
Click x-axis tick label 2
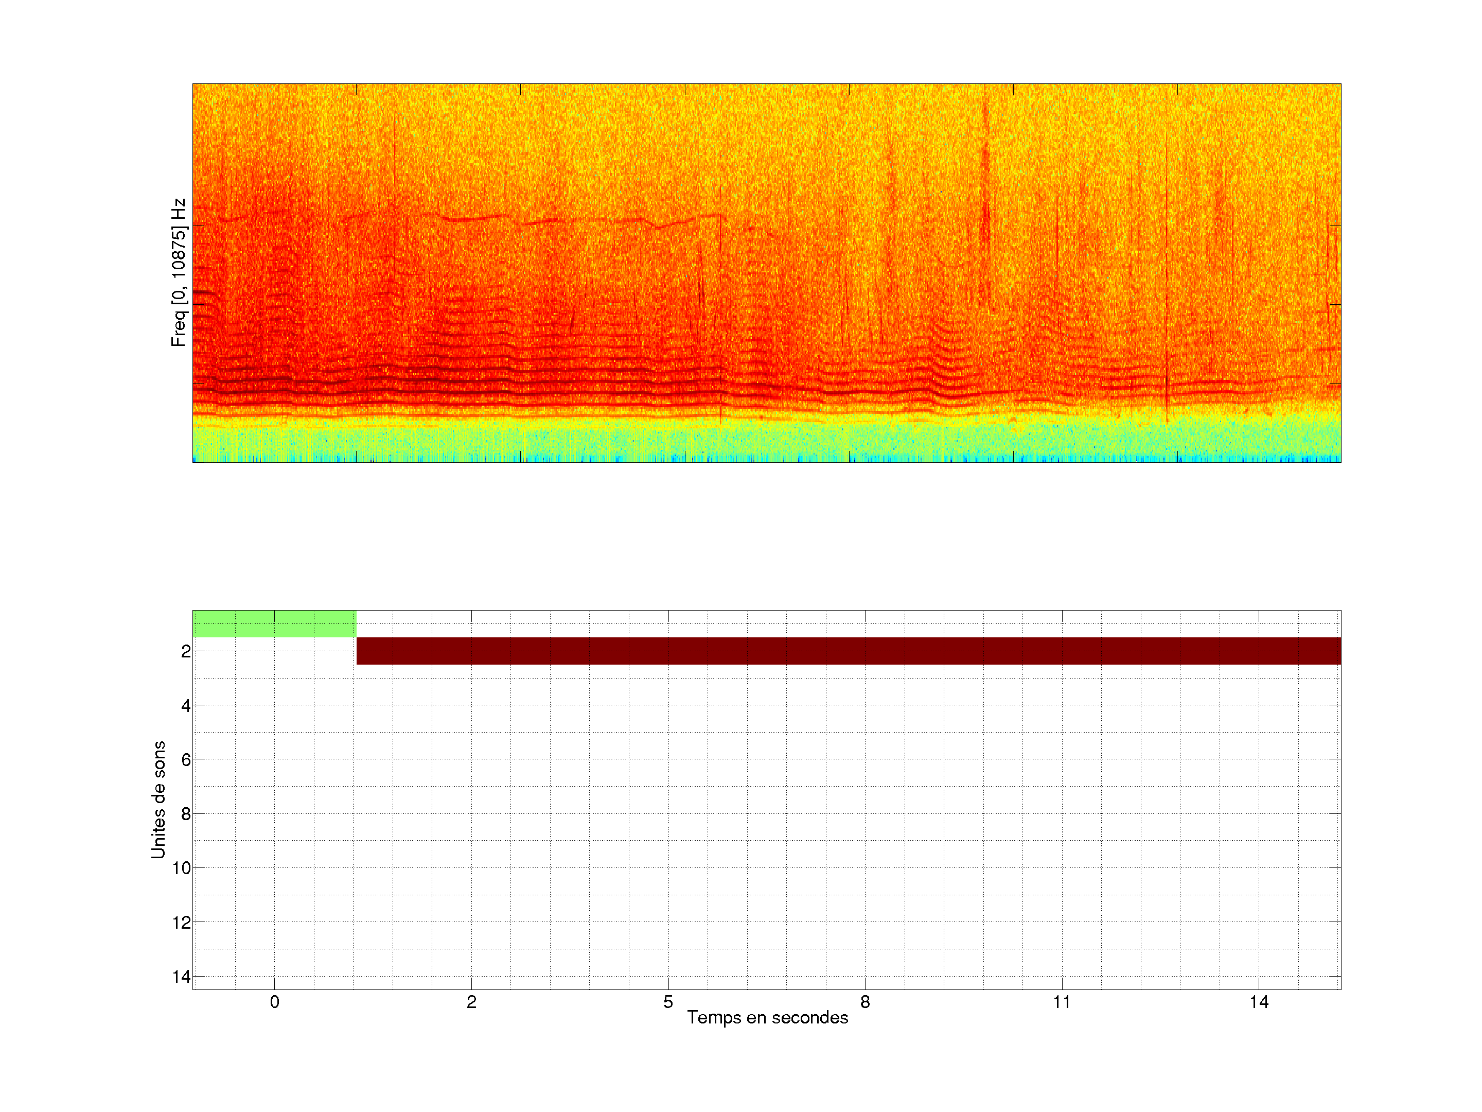(472, 1002)
